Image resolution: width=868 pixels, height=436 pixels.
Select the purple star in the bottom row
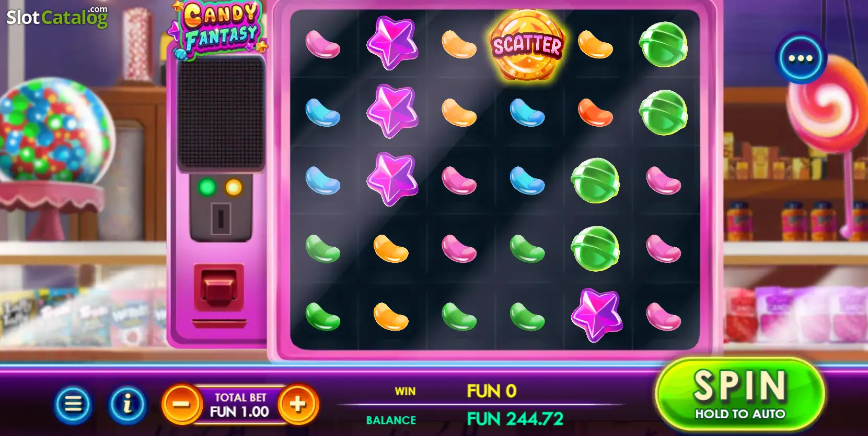coord(596,315)
